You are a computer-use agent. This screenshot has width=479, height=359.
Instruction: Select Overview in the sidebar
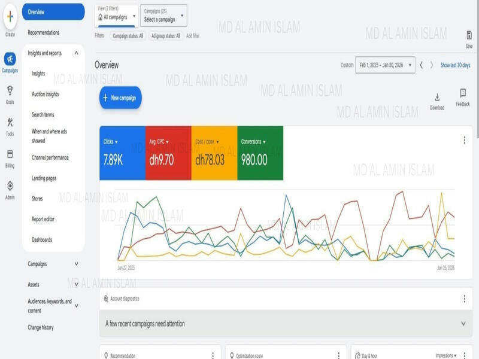pyautogui.click(x=53, y=12)
